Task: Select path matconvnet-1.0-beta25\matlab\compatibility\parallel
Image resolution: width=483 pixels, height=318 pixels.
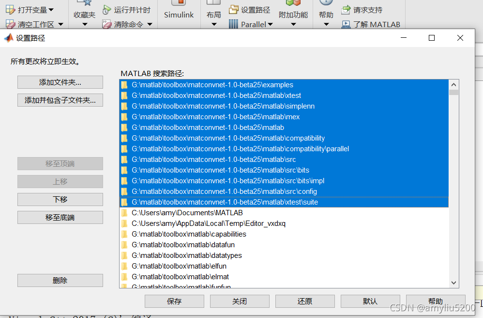Action: click(x=284, y=149)
